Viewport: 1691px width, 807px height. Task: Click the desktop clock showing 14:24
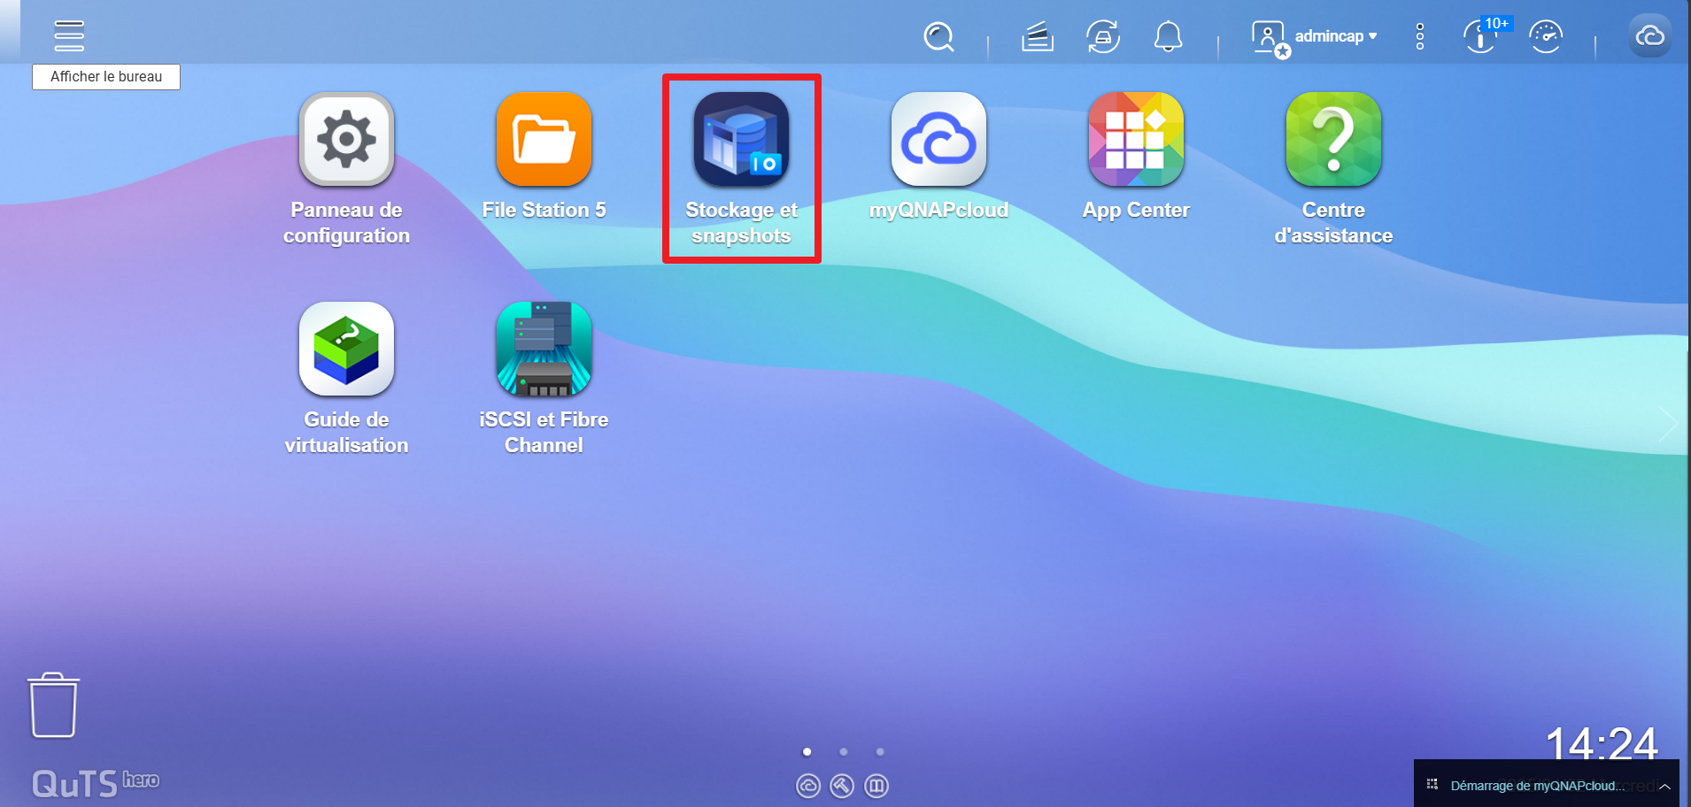[1602, 743]
